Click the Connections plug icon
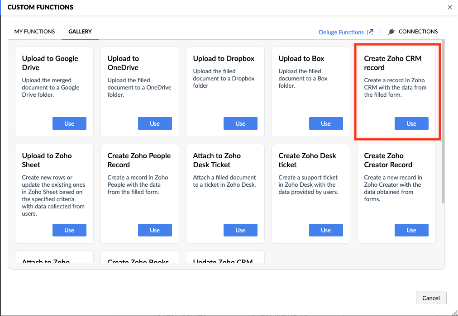Screen dimensions: 458x316 pyautogui.click(x=391, y=32)
